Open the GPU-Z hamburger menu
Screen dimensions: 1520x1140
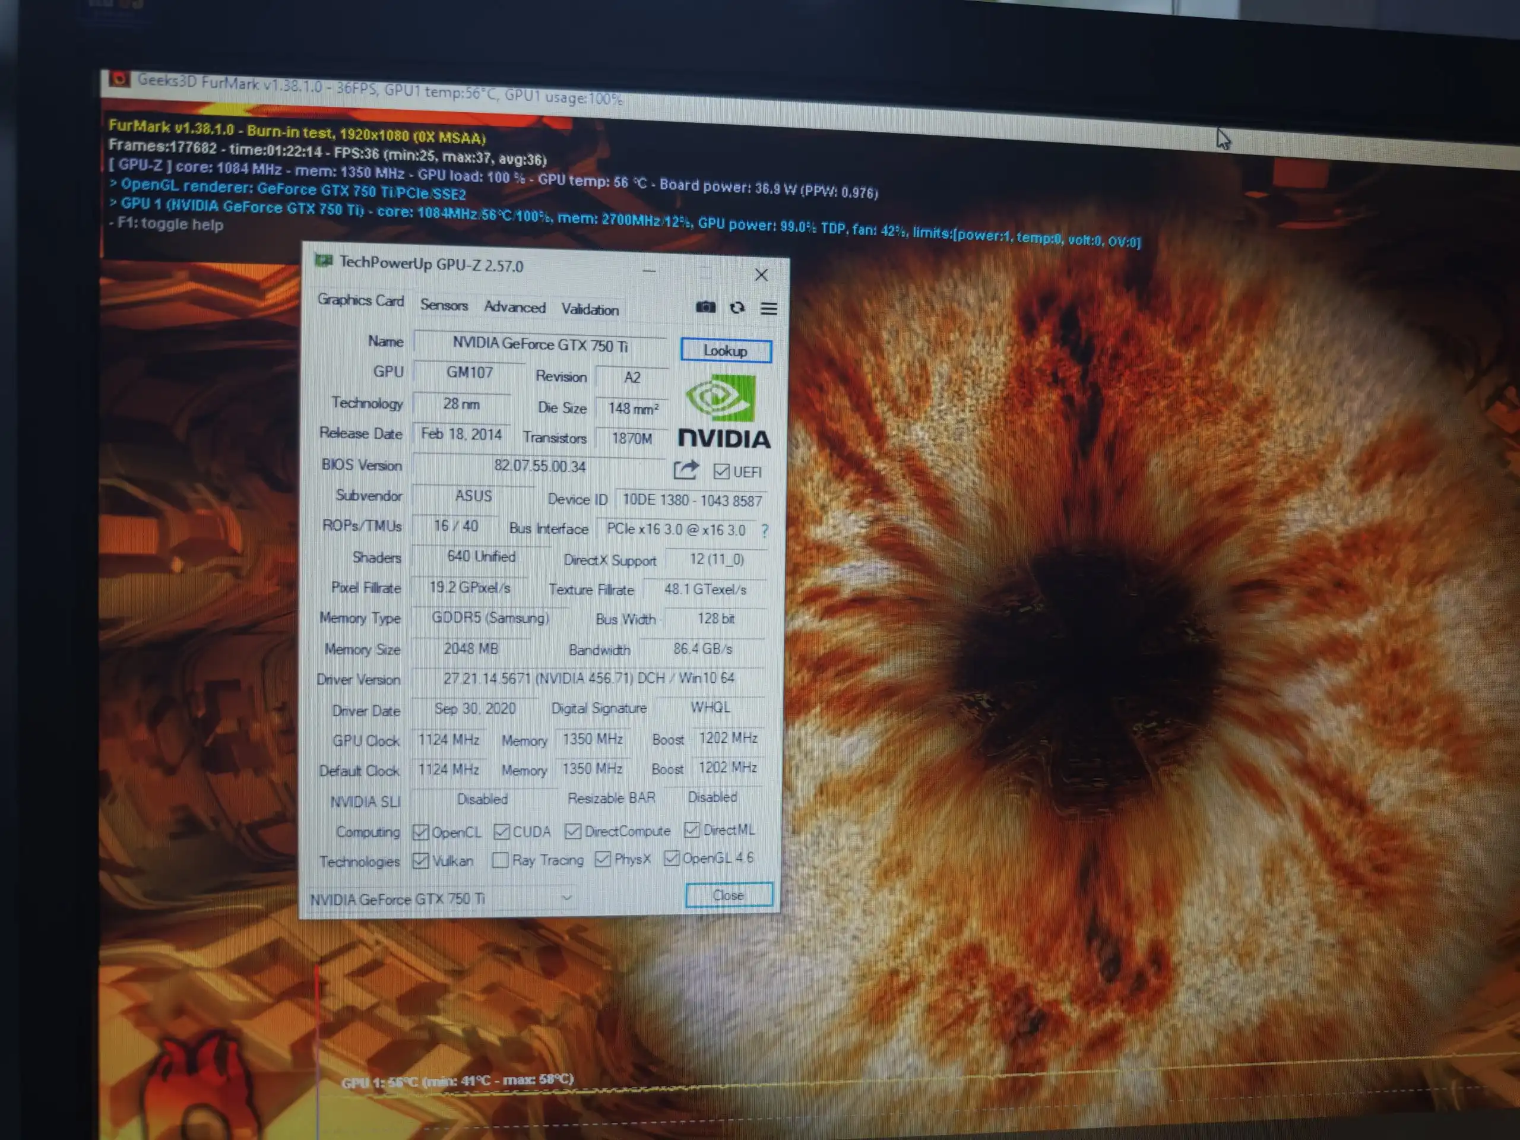pyautogui.click(x=768, y=309)
